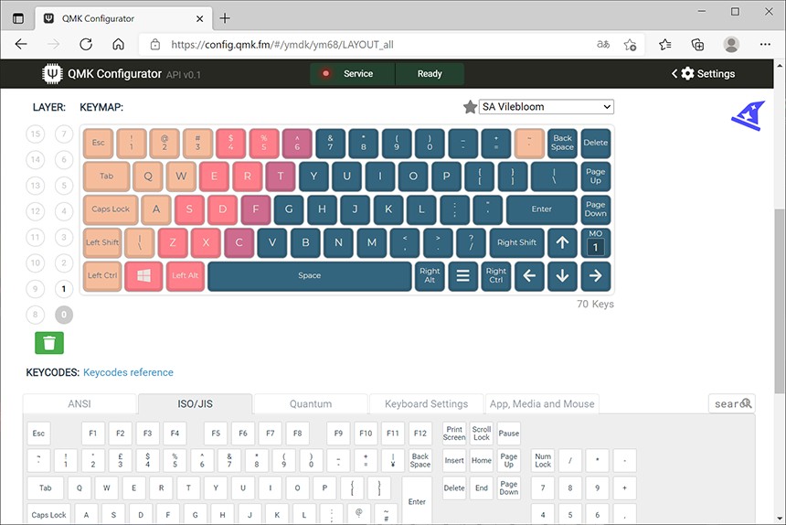Viewport: 786px width, 525px height.
Task: Collapse the Settings panel chevron
Action: [x=674, y=74]
